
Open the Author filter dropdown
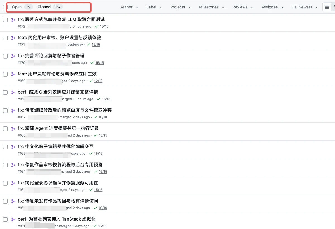129,7
